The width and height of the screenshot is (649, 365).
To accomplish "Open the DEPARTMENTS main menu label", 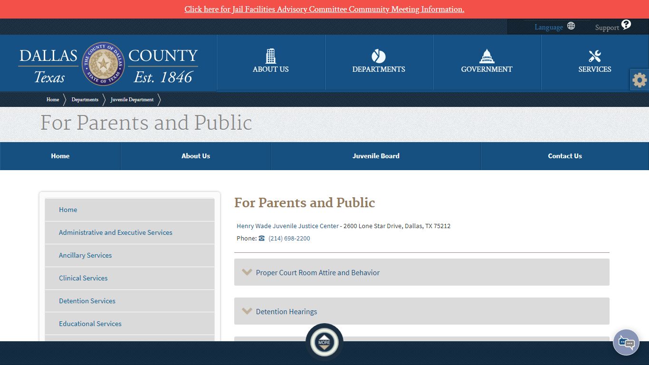I will 379,69.
